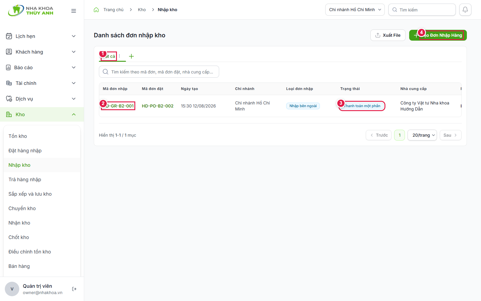Click the Trước previous page button
481x301 pixels.
coord(378,135)
